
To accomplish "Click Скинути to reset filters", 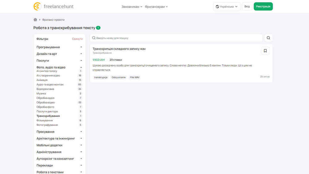I will click(x=77, y=39).
